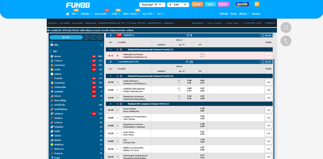
Task: Open the Esports menu in navigation
Action: (x=86, y=14)
